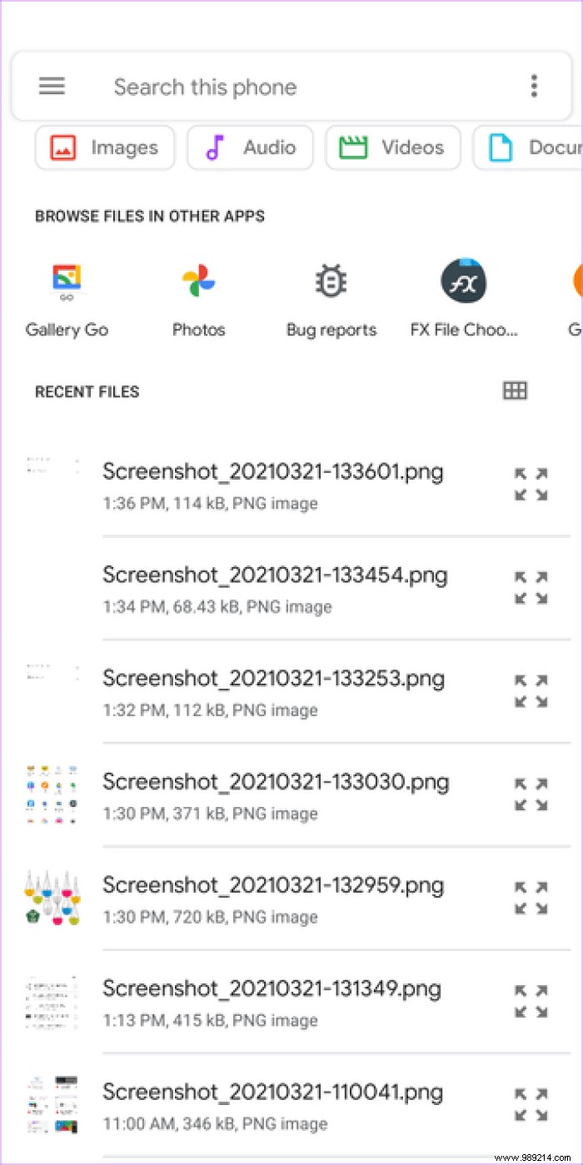The image size is (583, 1165).
Task: Open Screenshot_20210321-133454.png from recent files
Action: (275, 575)
